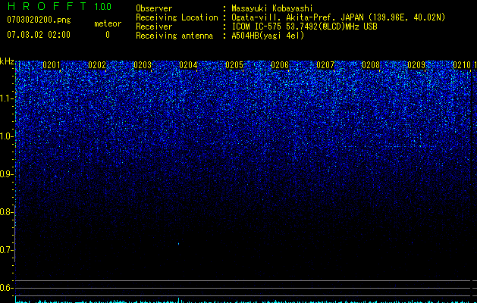Screen dimensions: 477x303
Task: Click the HROFFT 1.0.0 title text
Action: (59, 6)
